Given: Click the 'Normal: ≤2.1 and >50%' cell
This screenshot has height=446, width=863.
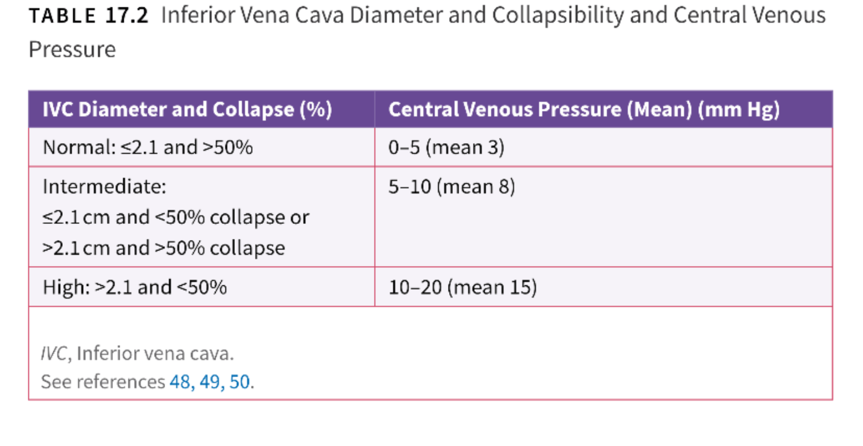Looking at the screenshot, I should (148, 148).
